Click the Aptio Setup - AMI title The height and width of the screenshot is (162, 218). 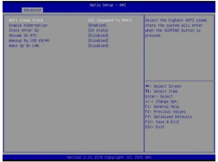pos(108,5)
